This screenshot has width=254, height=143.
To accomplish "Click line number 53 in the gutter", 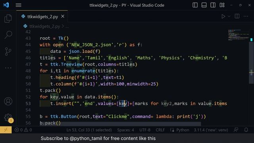I will click(28, 103).
